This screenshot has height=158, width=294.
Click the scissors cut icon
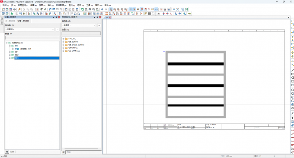coord(24,9)
